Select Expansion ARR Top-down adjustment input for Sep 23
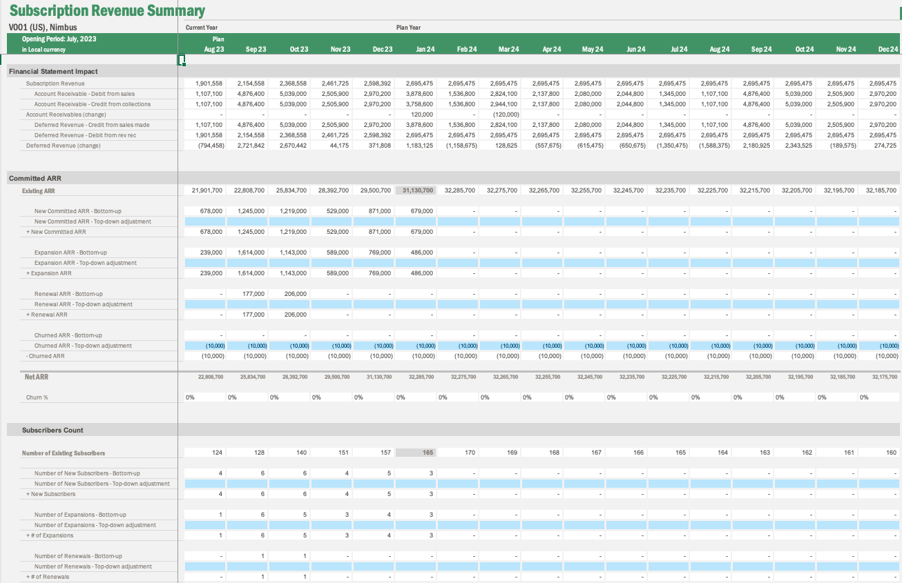This screenshot has height=583, width=902. point(247,263)
